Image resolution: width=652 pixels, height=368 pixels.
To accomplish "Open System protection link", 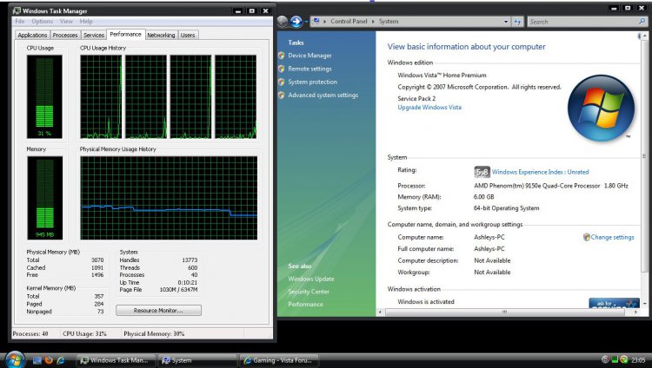I will click(313, 82).
